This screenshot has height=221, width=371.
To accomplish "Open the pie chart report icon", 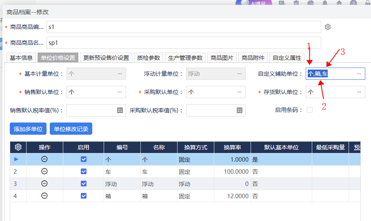I will coord(311,3).
